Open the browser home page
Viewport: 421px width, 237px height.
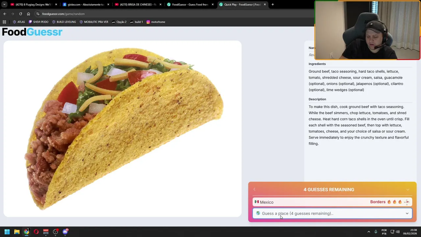28,14
